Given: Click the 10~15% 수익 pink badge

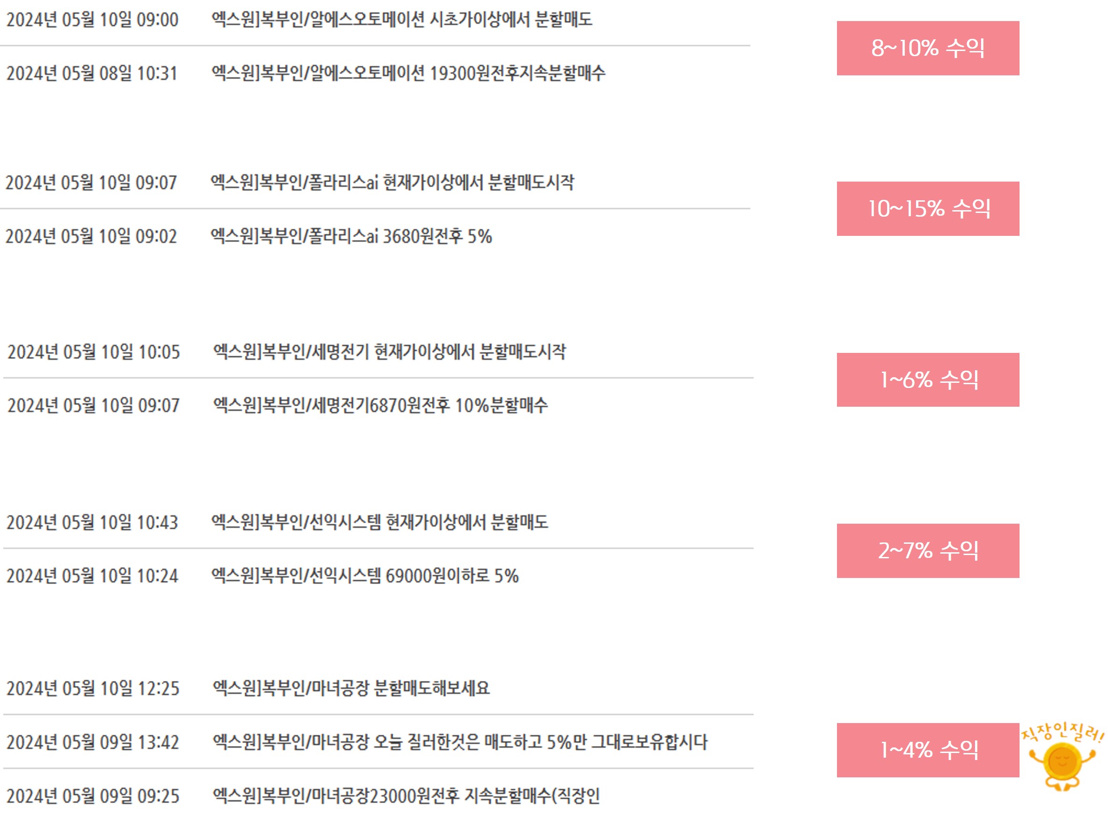Looking at the screenshot, I should 928,209.
